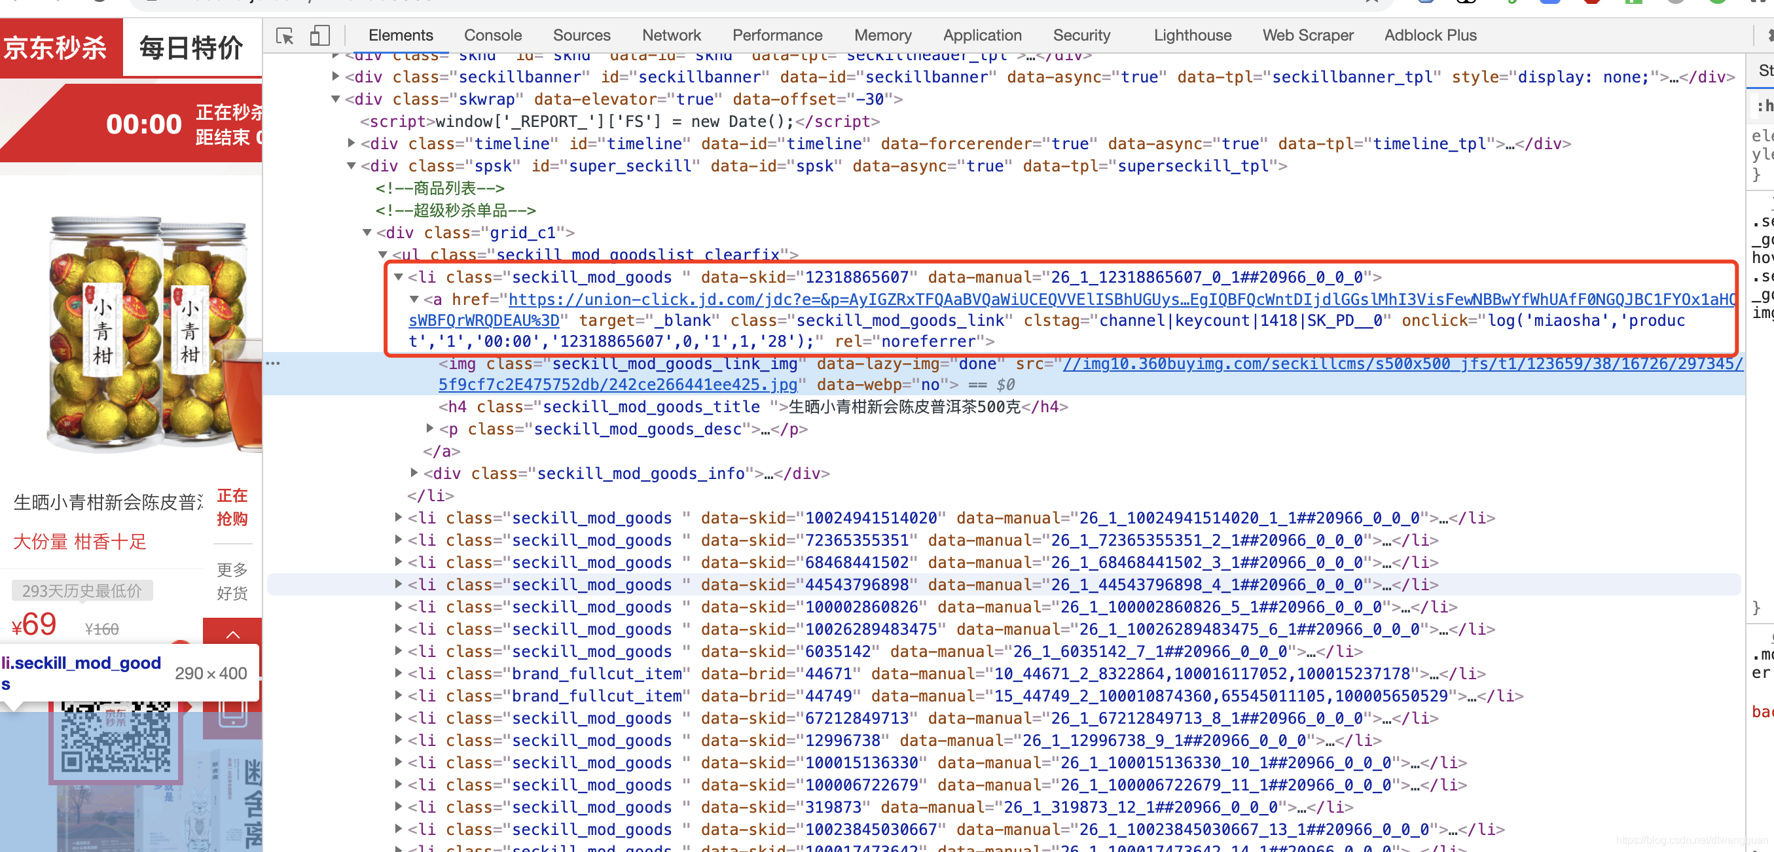Viewport: 1774px width, 852px height.
Task: Click the red back-to-top arrow button
Action: (x=232, y=633)
